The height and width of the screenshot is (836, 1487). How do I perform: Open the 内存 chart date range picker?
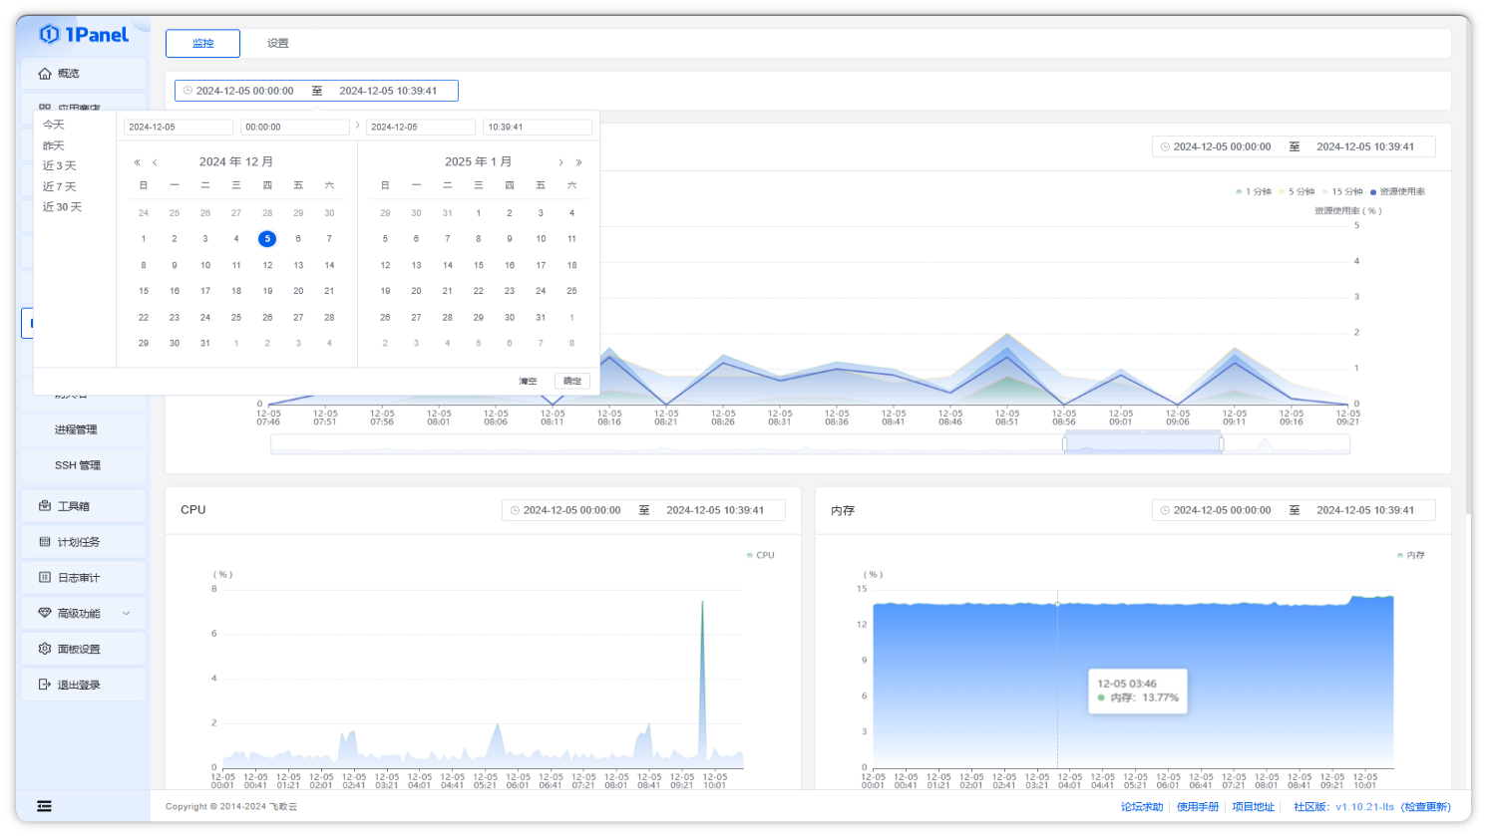click(1294, 510)
